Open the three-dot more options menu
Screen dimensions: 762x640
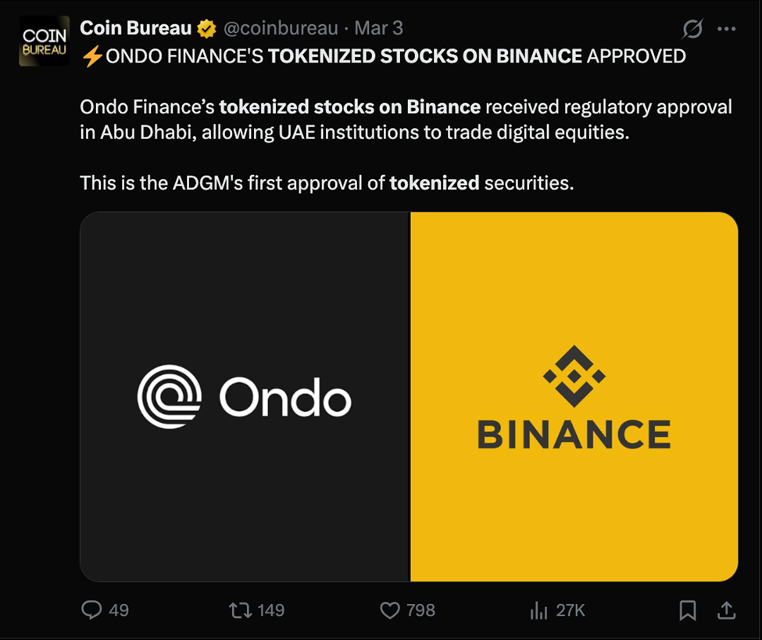pos(727,30)
